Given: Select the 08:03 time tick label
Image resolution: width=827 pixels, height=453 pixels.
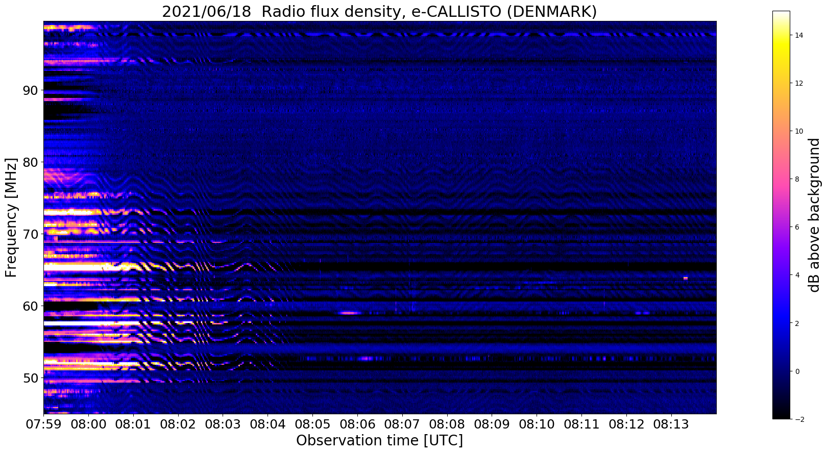Looking at the screenshot, I should click(223, 423).
